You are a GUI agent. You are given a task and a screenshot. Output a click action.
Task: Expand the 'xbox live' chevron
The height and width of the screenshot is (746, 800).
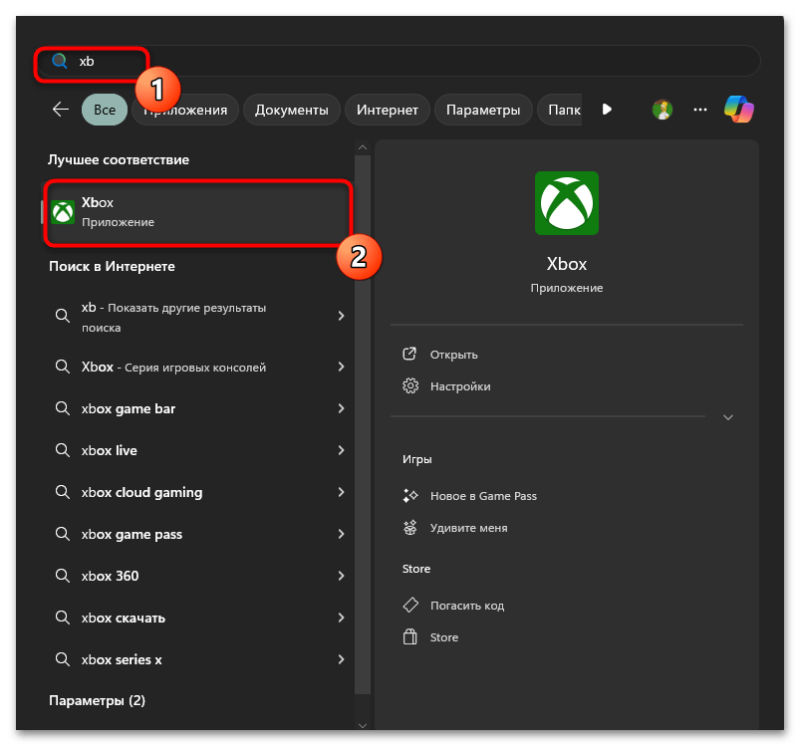click(342, 450)
